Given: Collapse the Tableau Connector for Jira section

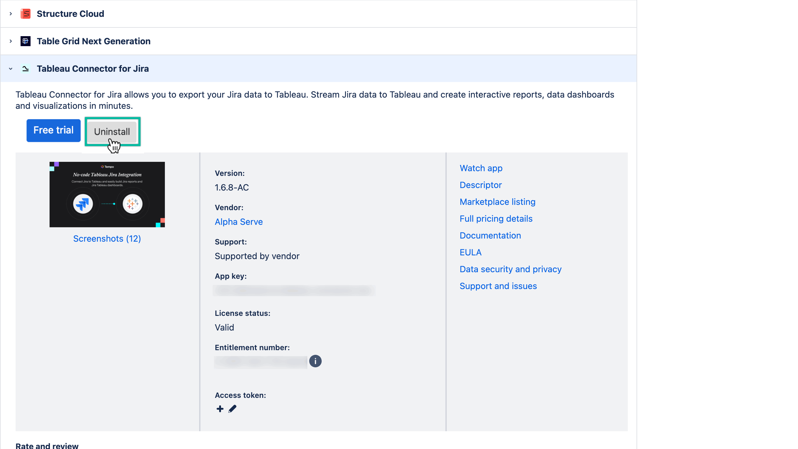Looking at the screenshot, I should pyautogui.click(x=11, y=68).
